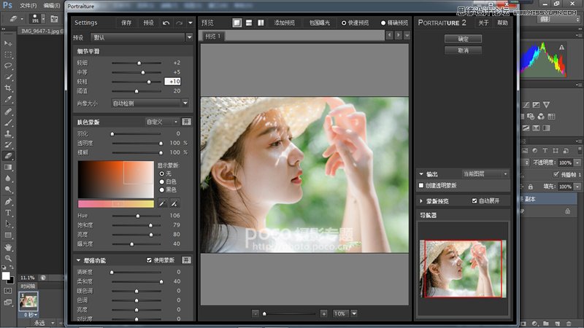Screen dimensions: 584x328
Task: Select the 白色 display mask radio option
Action: 161,181
